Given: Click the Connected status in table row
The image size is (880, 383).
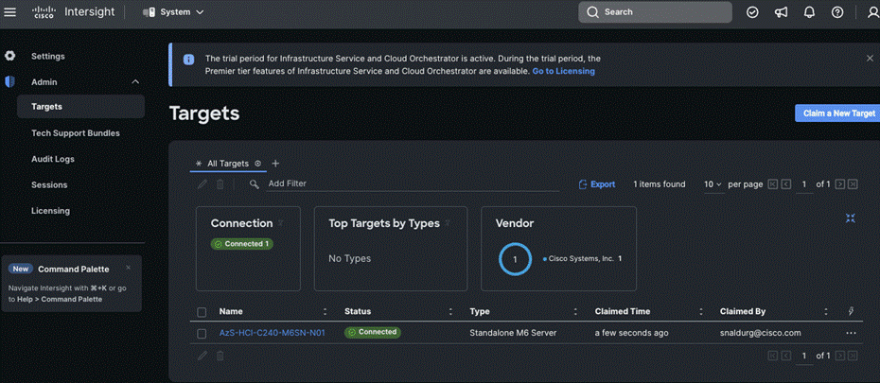Looking at the screenshot, I should (x=372, y=332).
